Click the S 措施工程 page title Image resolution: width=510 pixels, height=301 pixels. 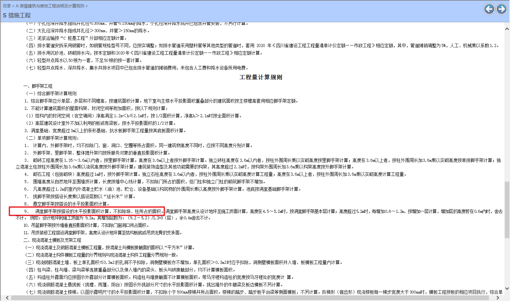click(x=17, y=15)
